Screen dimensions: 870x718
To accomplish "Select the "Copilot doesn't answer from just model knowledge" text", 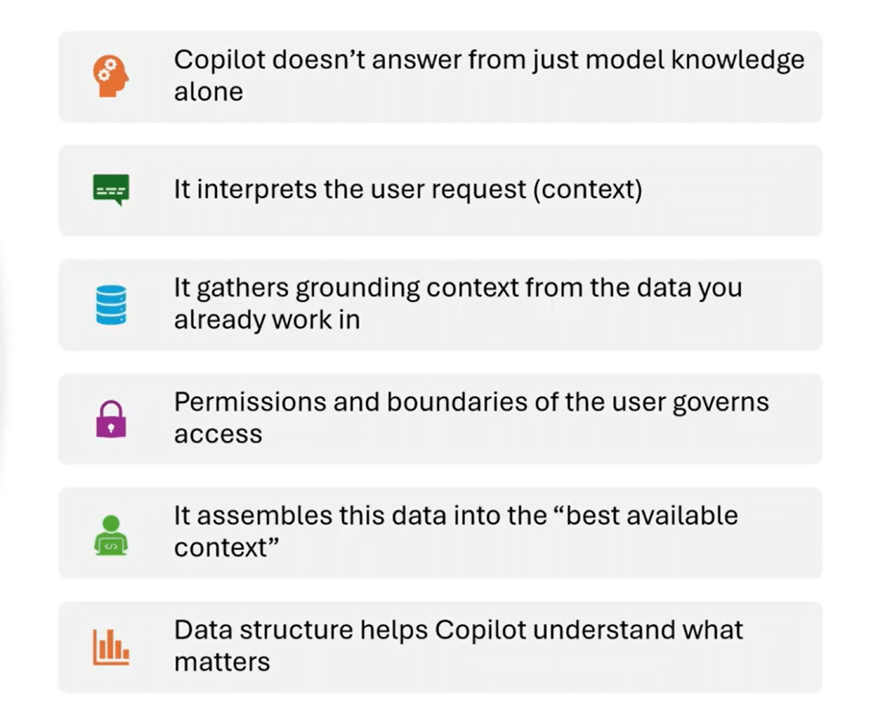I will pyautogui.click(x=488, y=60).
